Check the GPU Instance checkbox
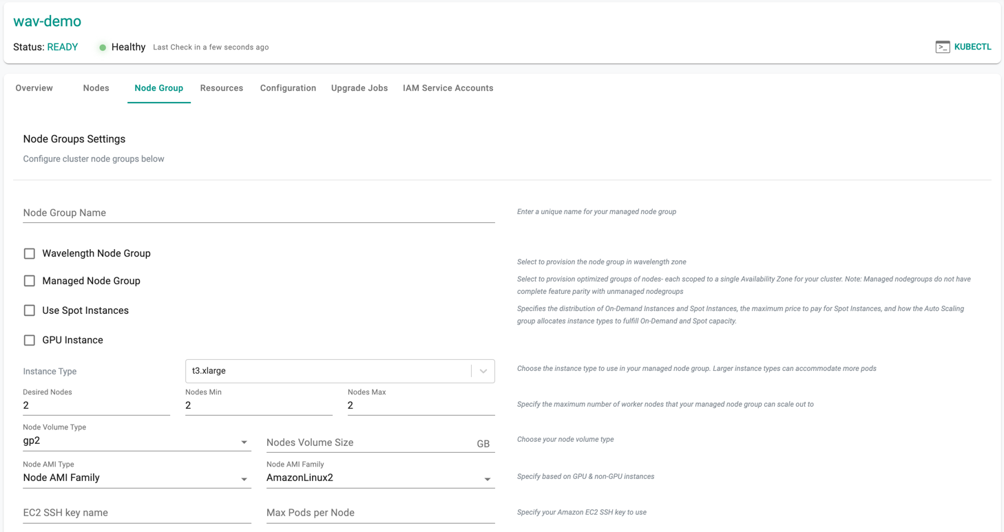 pos(30,340)
